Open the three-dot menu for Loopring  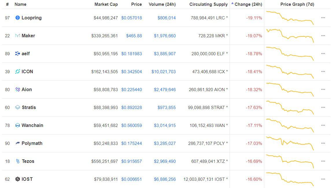tap(323, 18)
